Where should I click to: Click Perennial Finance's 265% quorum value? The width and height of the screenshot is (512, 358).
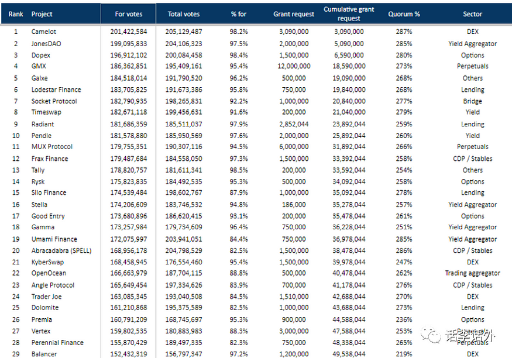(x=404, y=342)
